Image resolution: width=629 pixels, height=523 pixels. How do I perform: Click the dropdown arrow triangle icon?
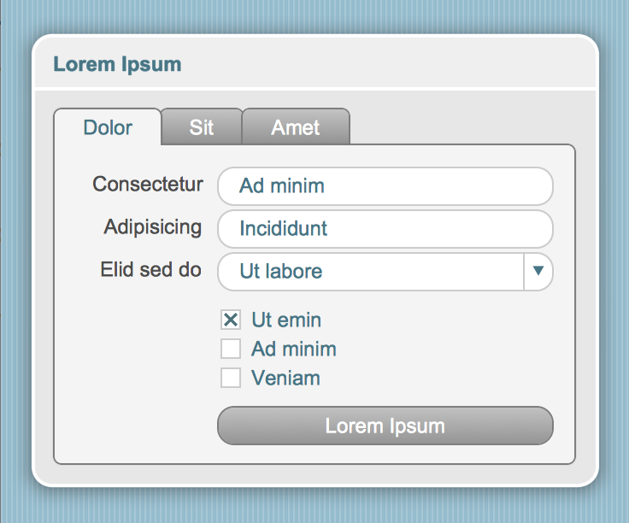[538, 271]
